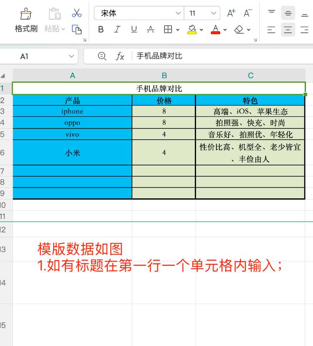Toggle bold formatting with the B button
Screen dimensions: 313x346
click(x=101, y=30)
